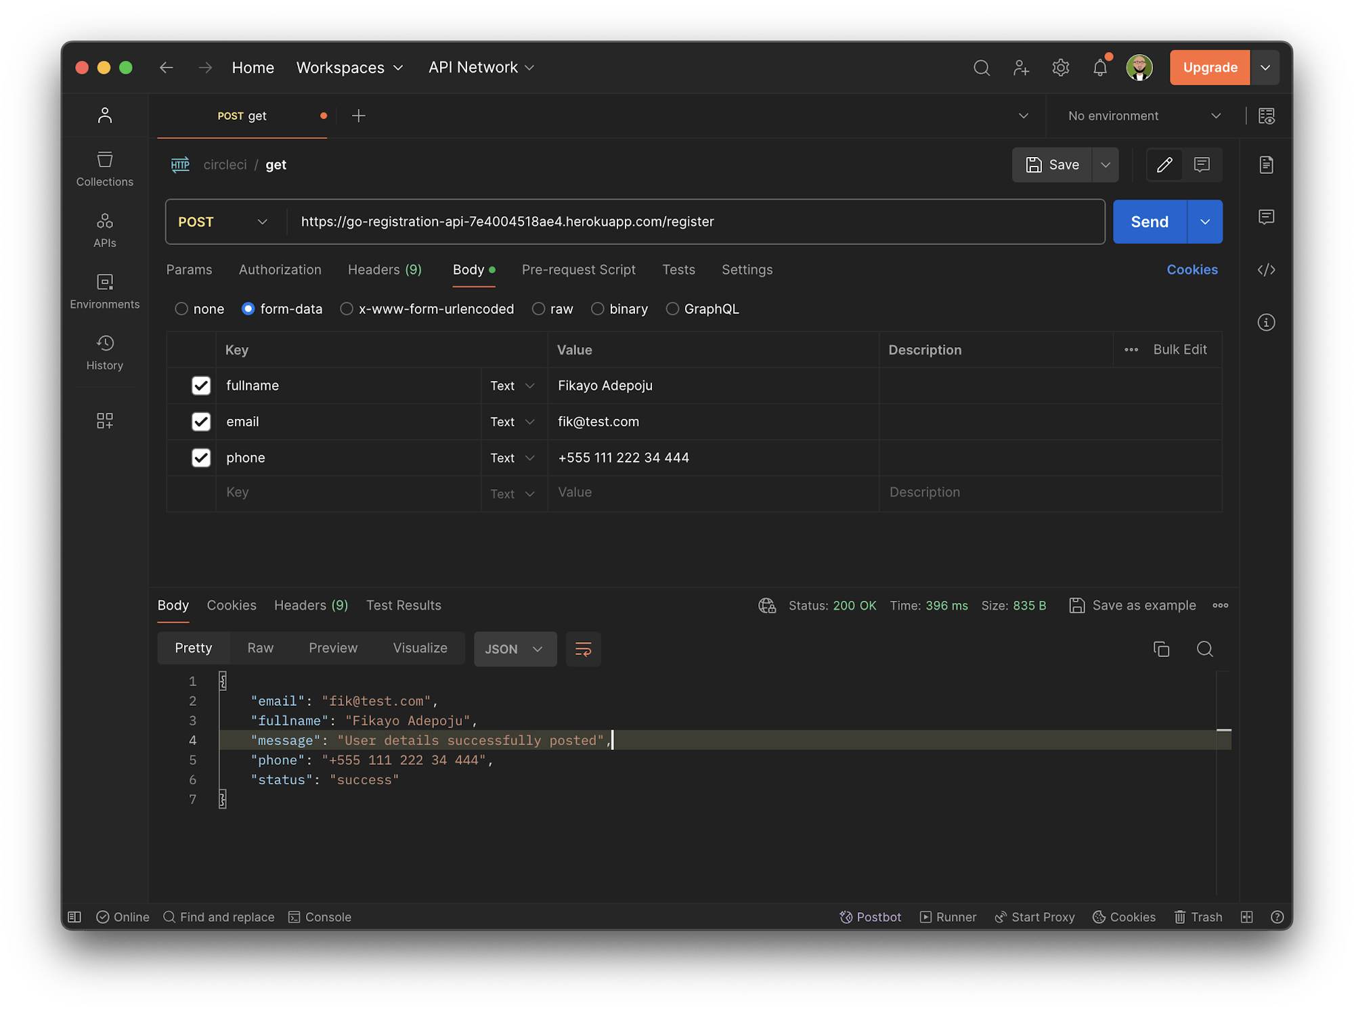The height and width of the screenshot is (1011, 1354).
Task: Disable the phone key row
Action: tap(201, 457)
